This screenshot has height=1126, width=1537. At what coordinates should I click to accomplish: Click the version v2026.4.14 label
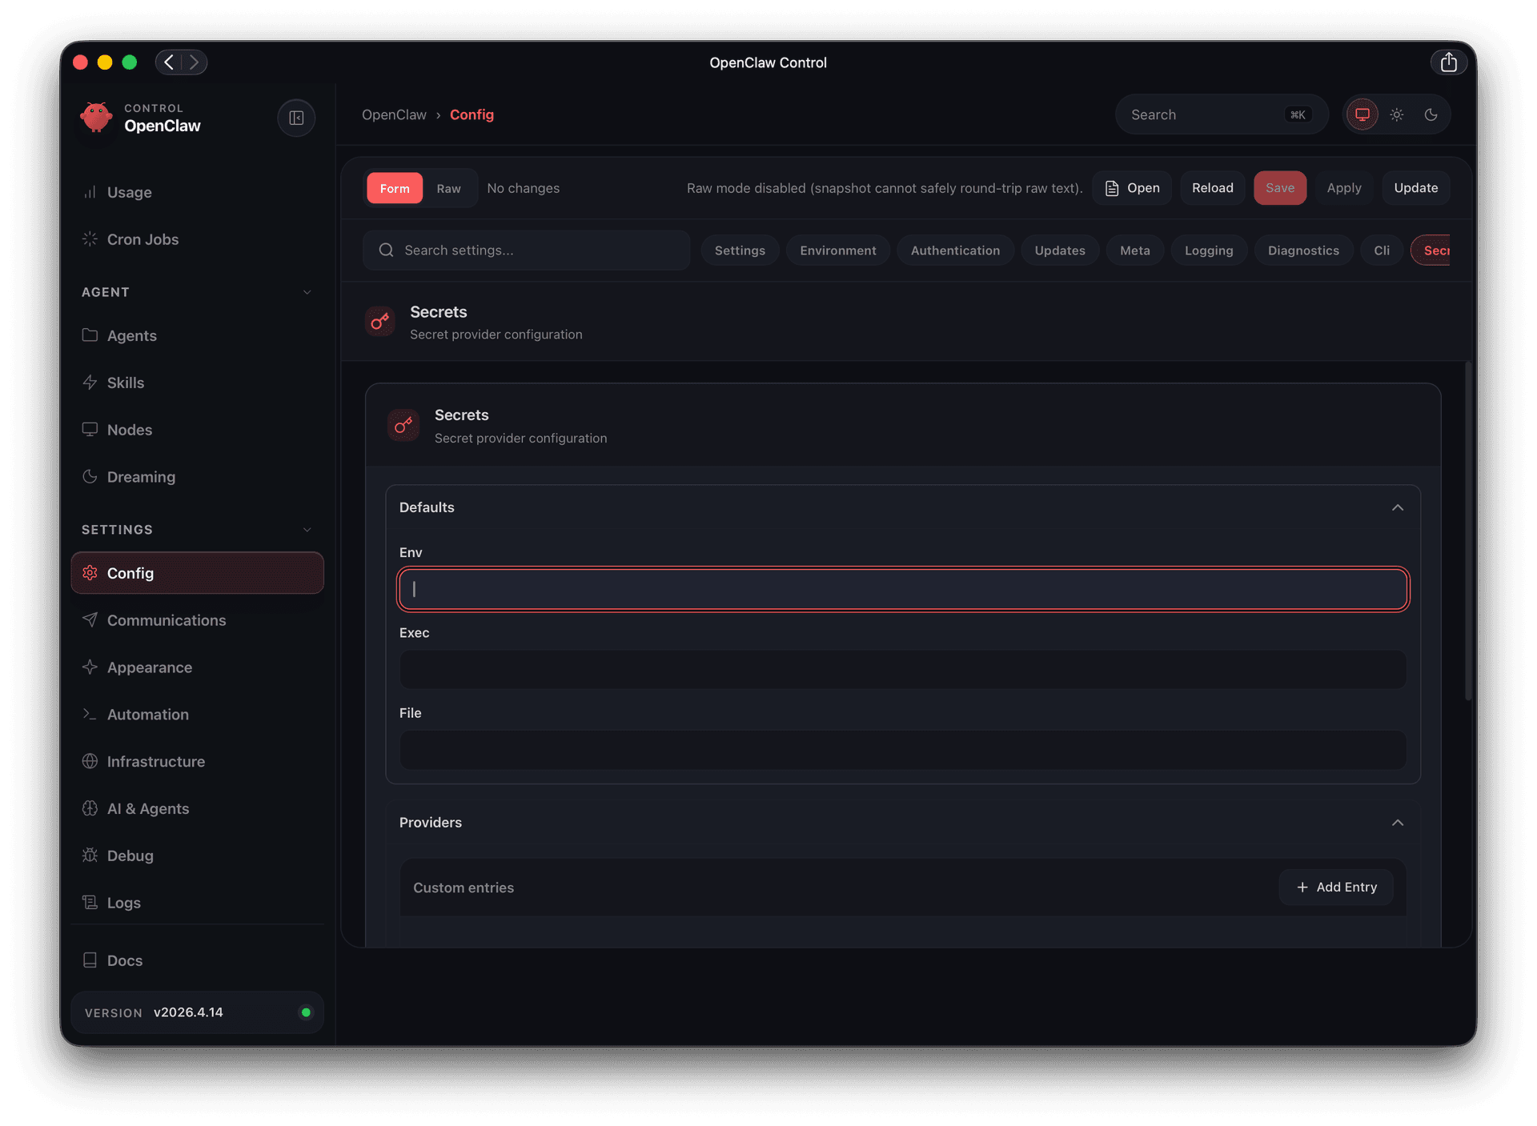188,1012
